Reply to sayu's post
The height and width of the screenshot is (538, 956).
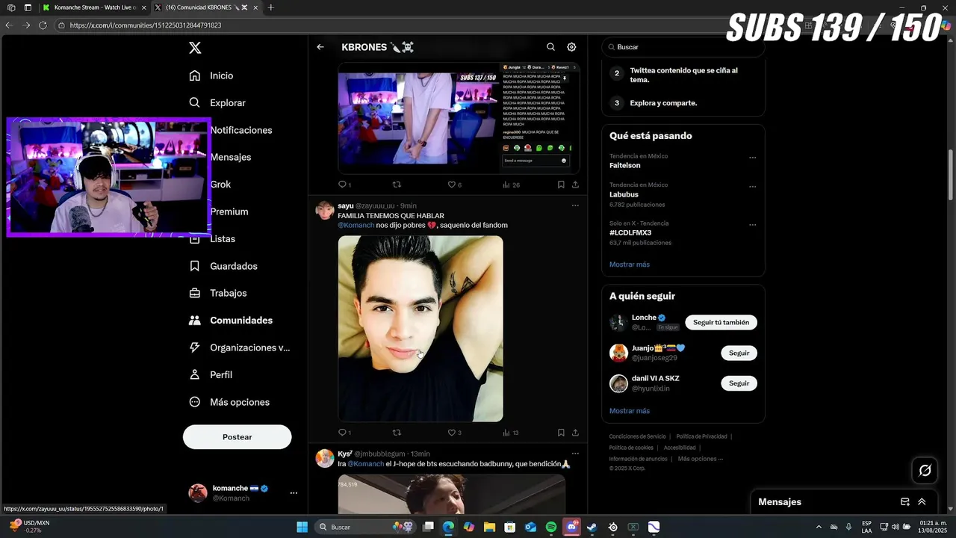[344, 433]
